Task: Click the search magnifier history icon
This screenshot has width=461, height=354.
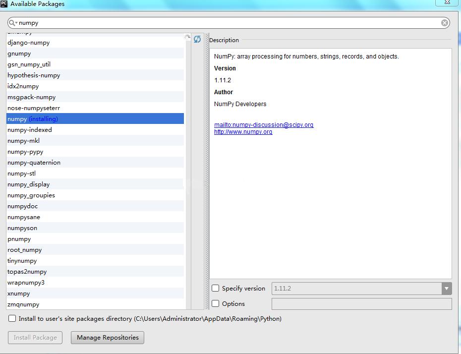Action: coord(13,23)
